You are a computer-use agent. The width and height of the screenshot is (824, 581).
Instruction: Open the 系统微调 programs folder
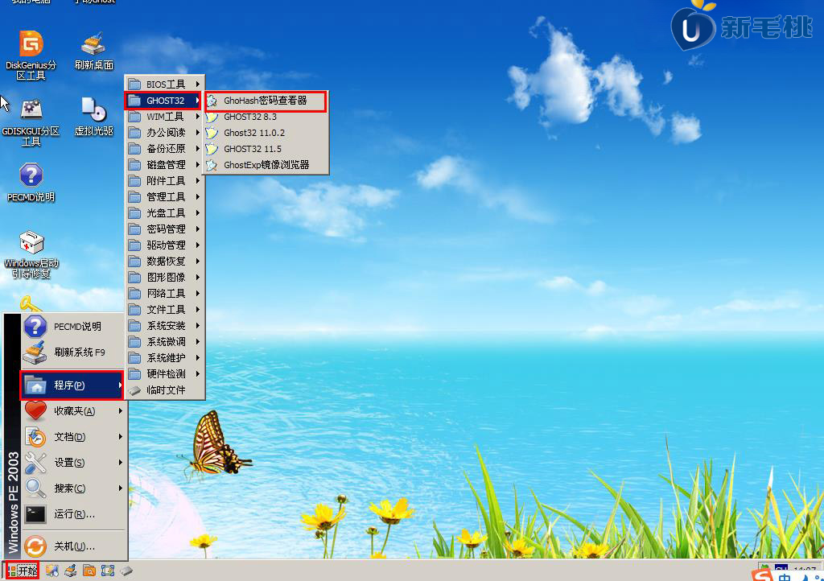click(164, 341)
